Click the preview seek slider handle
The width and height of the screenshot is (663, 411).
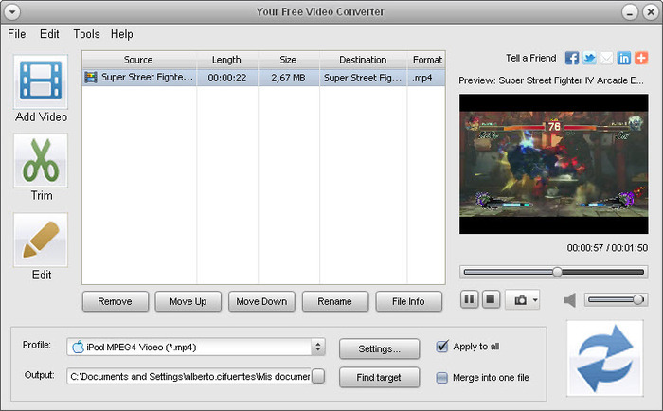[557, 272]
